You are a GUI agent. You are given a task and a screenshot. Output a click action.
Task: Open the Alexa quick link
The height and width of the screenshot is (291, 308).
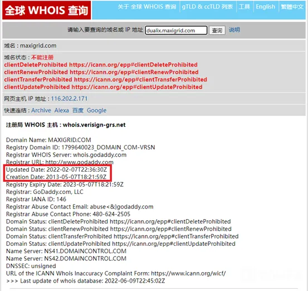pos(62,110)
